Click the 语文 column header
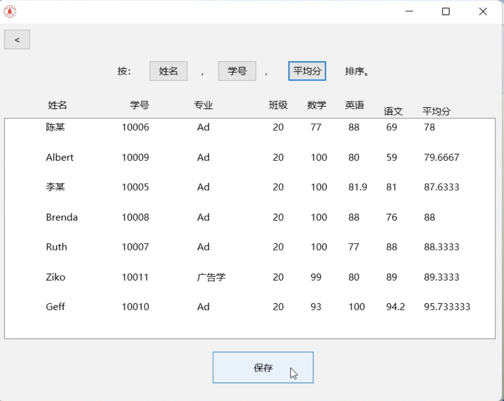The width and height of the screenshot is (504, 401). coord(392,111)
